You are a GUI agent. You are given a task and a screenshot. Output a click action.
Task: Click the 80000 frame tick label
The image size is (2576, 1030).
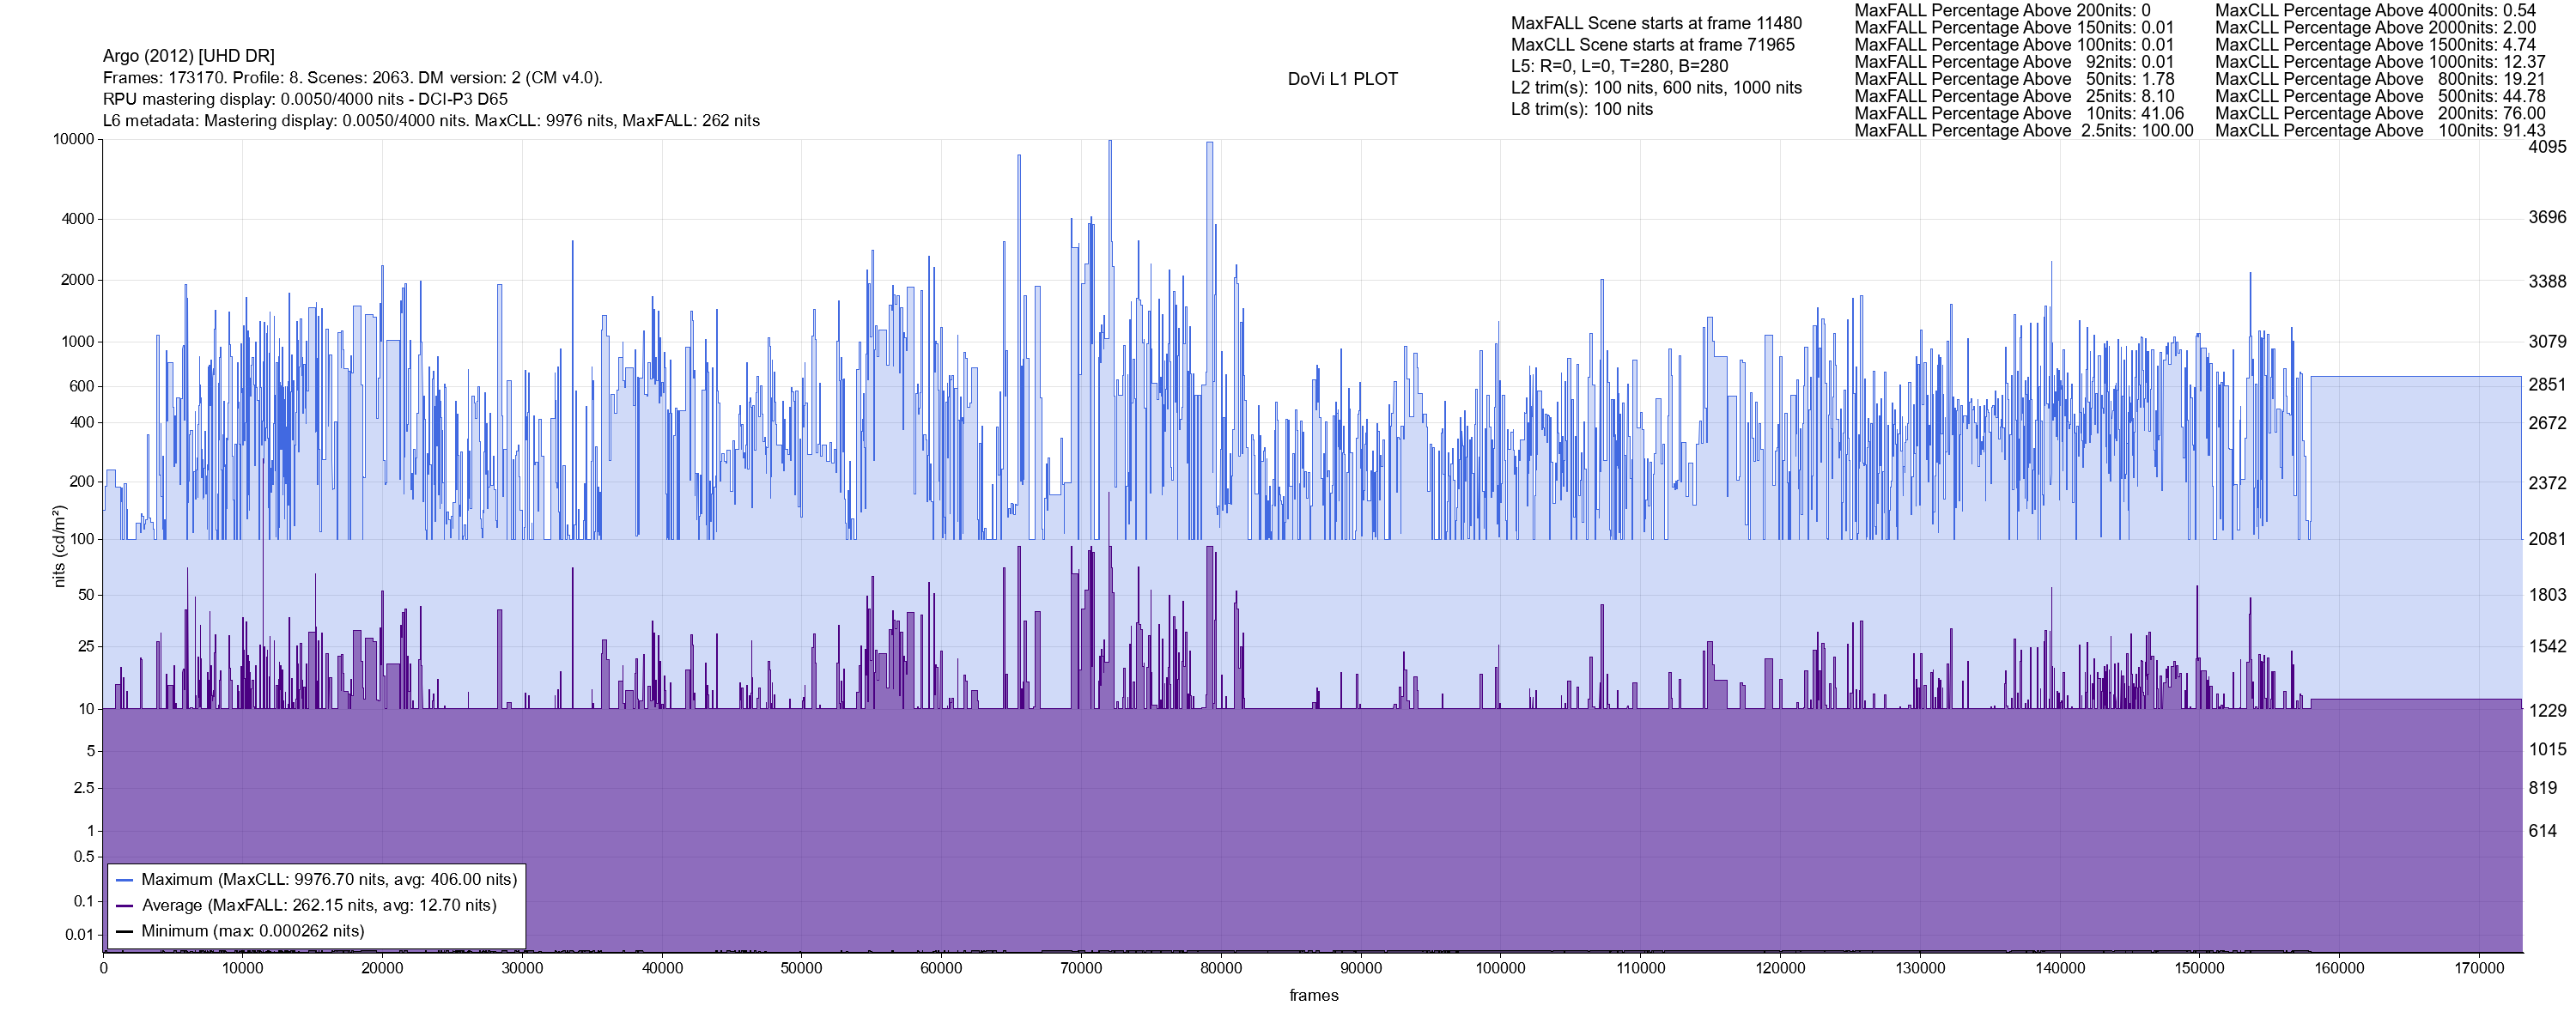[x=1220, y=968]
